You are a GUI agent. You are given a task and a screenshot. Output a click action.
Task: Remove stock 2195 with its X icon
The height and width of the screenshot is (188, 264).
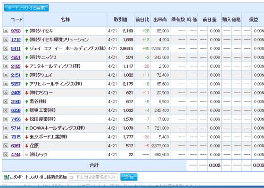[6, 66]
